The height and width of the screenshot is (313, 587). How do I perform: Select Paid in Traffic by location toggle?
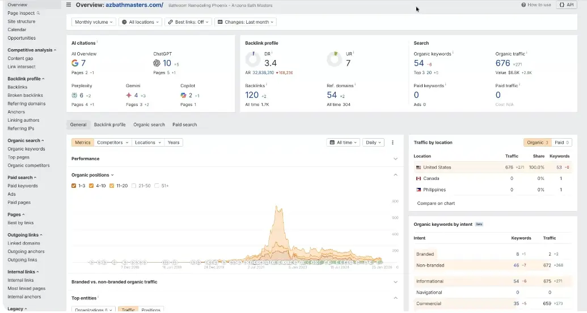tap(561, 142)
